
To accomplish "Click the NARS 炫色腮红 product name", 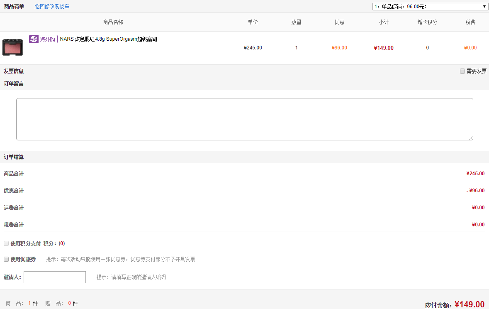I will point(109,39).
